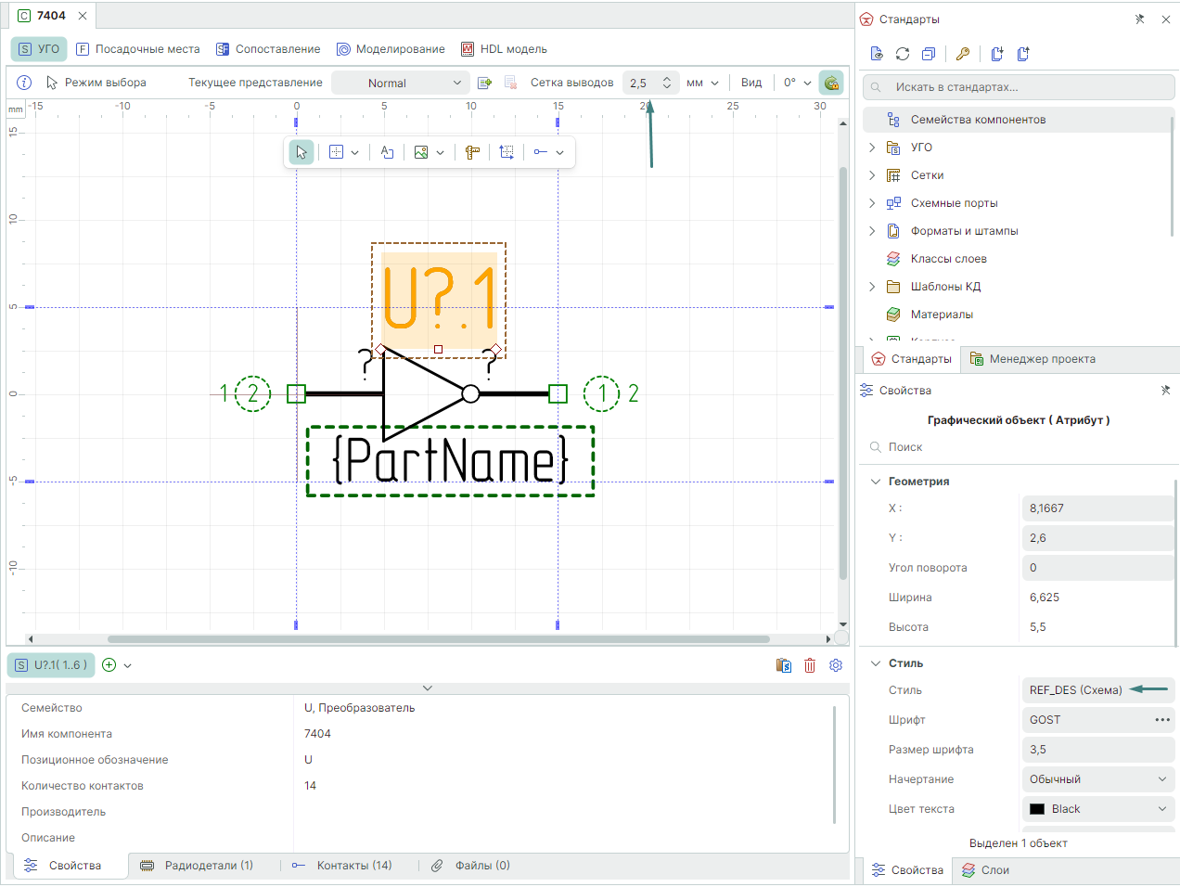Click the Вид button
This screenshot has width=1180, height=887.
[x=751, y=83]
